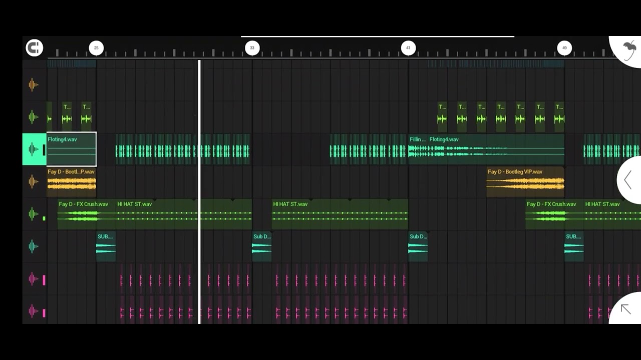Tap the diagonal arrow button in the corner
641x360 pixels.
coord(626,309)
